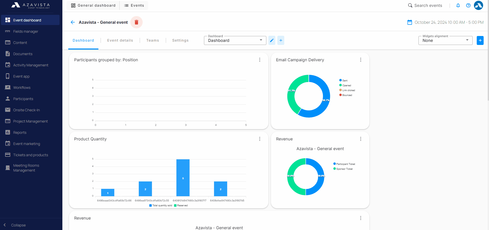Open options menu for Email Campaign Delivery

point(361,60)
